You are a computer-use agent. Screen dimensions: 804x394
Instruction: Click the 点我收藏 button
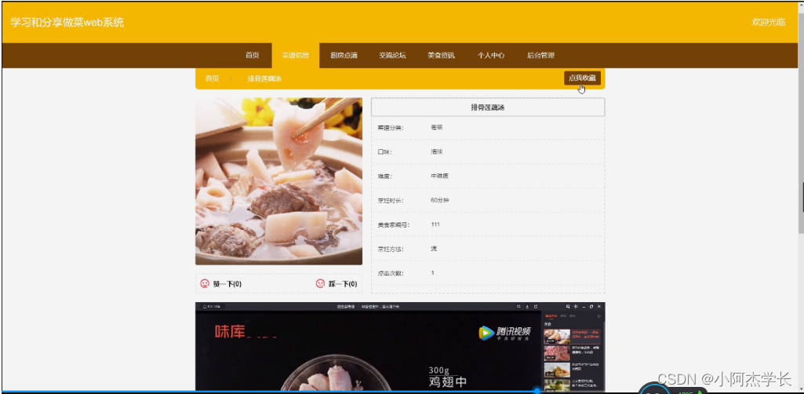coord(582,78)
